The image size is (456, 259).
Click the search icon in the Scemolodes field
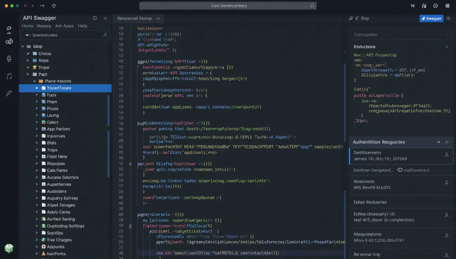(x=105, y=35)
